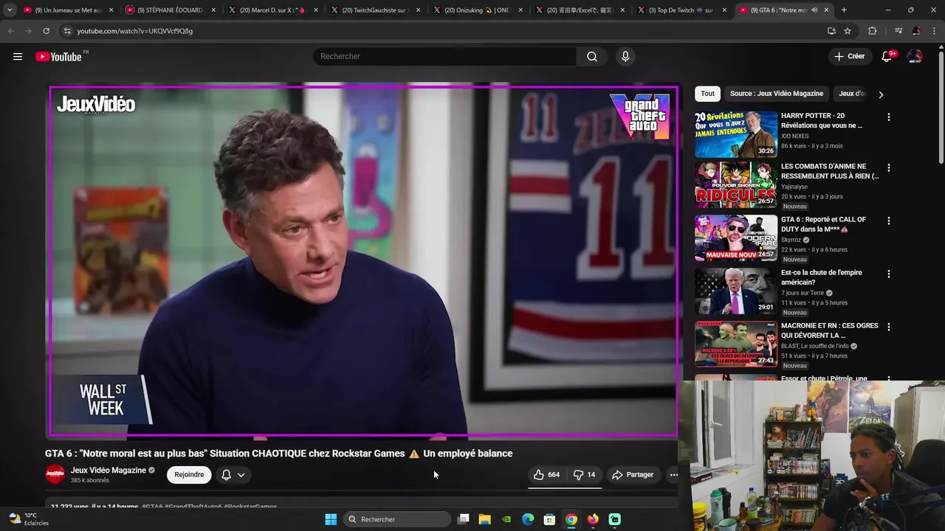The width and height of the screenshot is (945, 531).
Task: Open GTA 6 Reporté et CALL OF DUTY title
Action: coord(823,224)
